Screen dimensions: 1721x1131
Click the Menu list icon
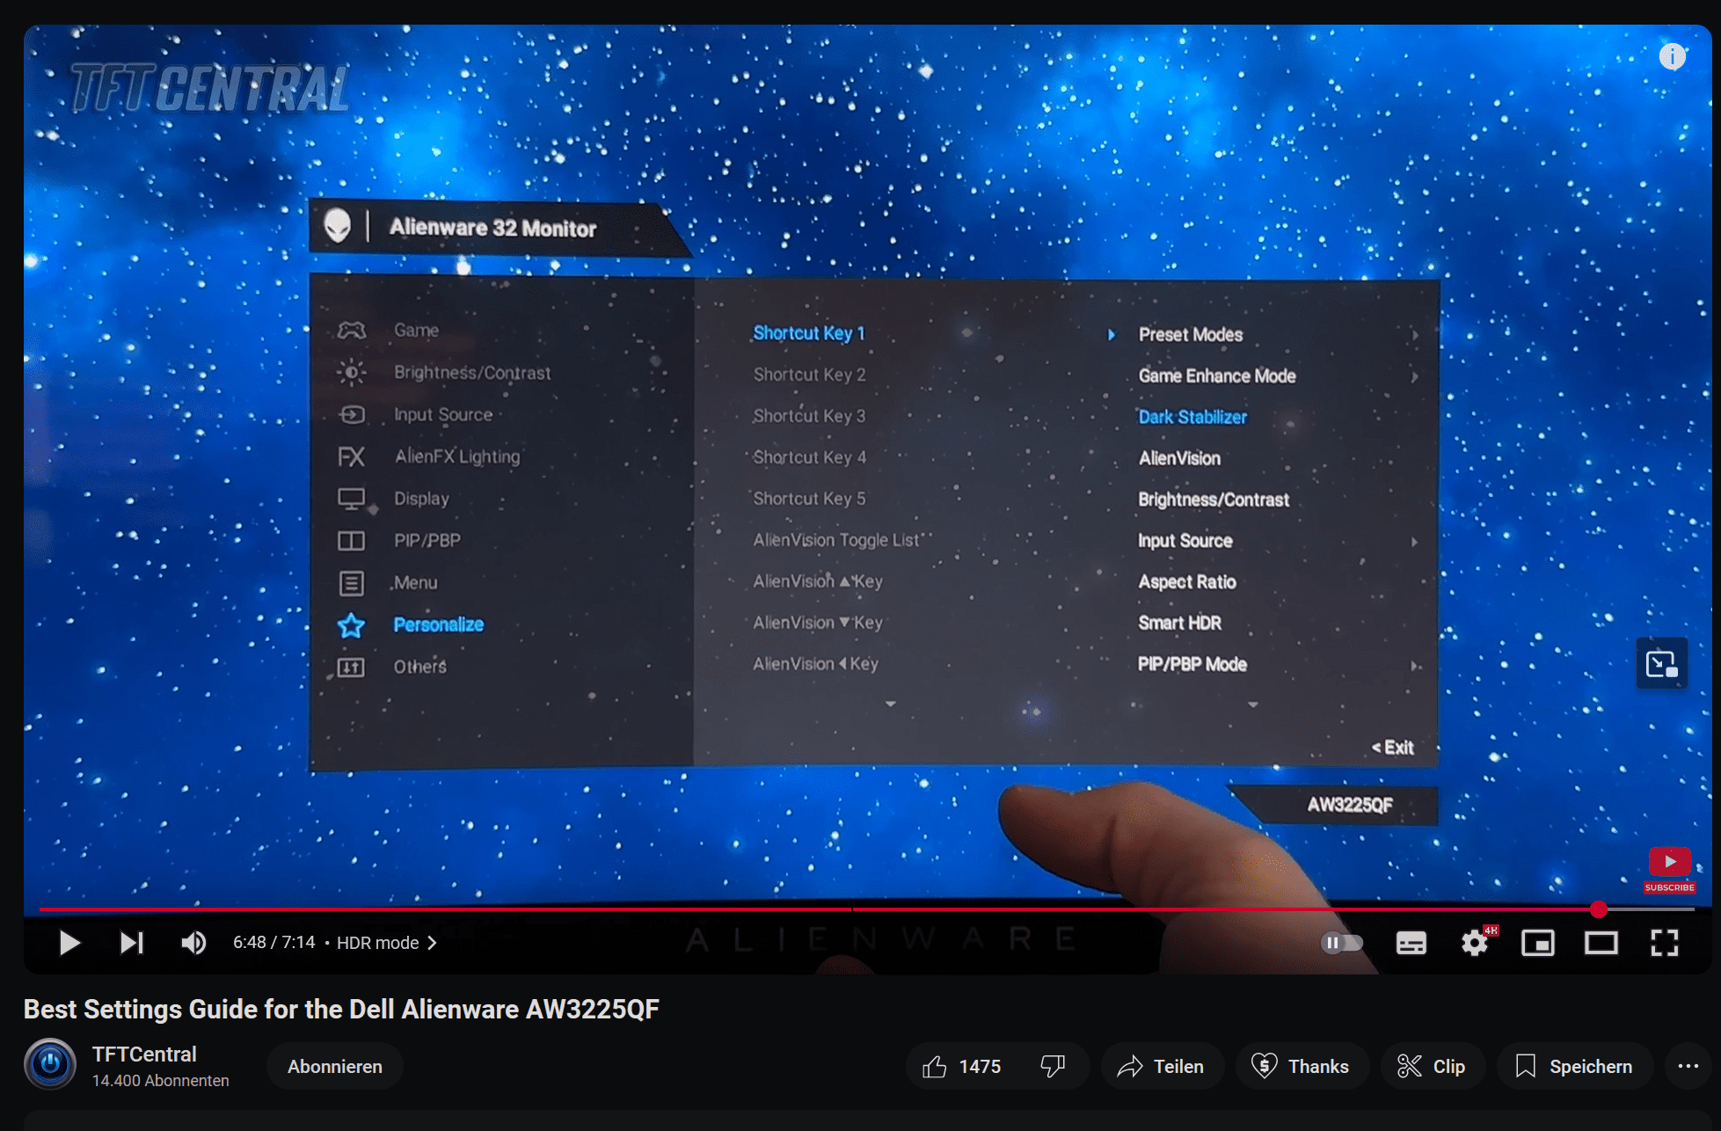[351, 583]
